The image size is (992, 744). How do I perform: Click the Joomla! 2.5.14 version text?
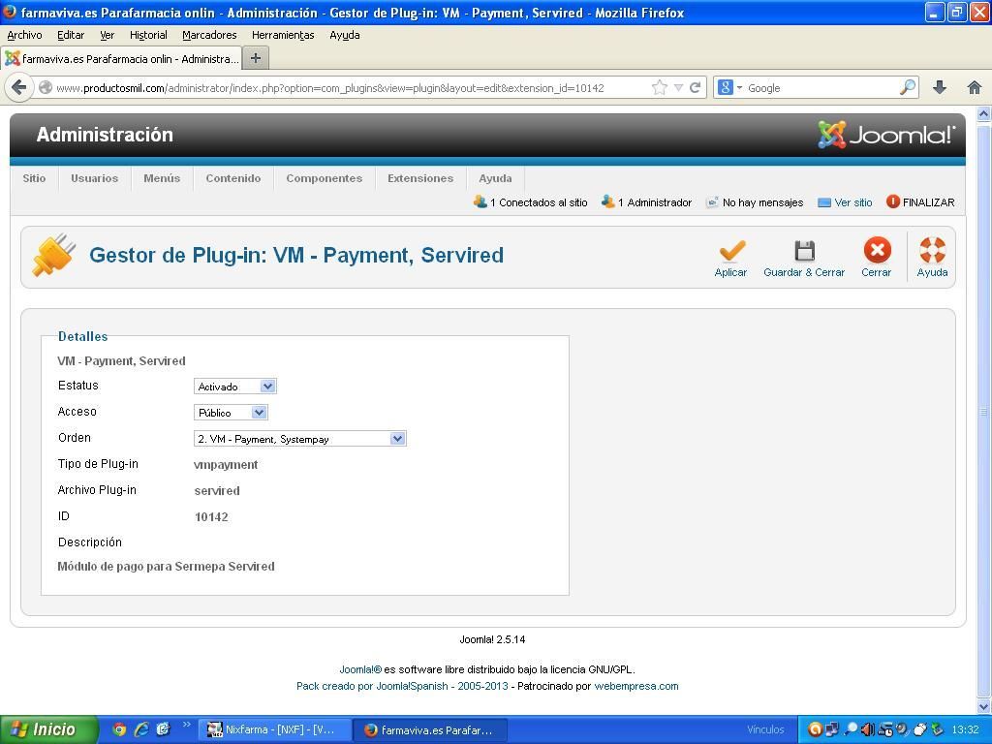pyautogui.click(x=492, y=639)
